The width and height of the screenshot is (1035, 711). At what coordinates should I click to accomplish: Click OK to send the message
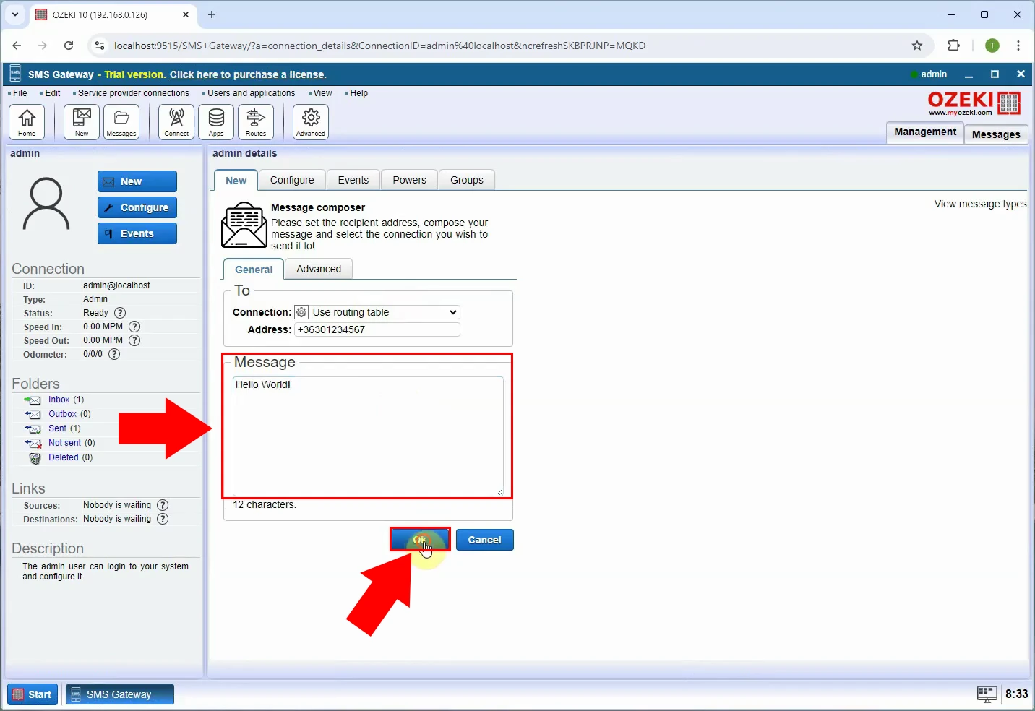420,540
